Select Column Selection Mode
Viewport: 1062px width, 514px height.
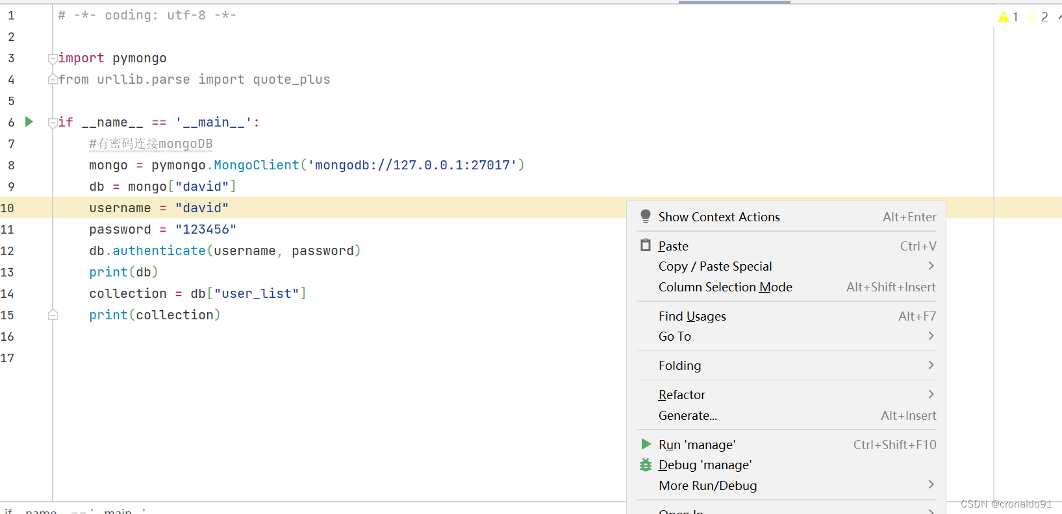coord(786,287)
